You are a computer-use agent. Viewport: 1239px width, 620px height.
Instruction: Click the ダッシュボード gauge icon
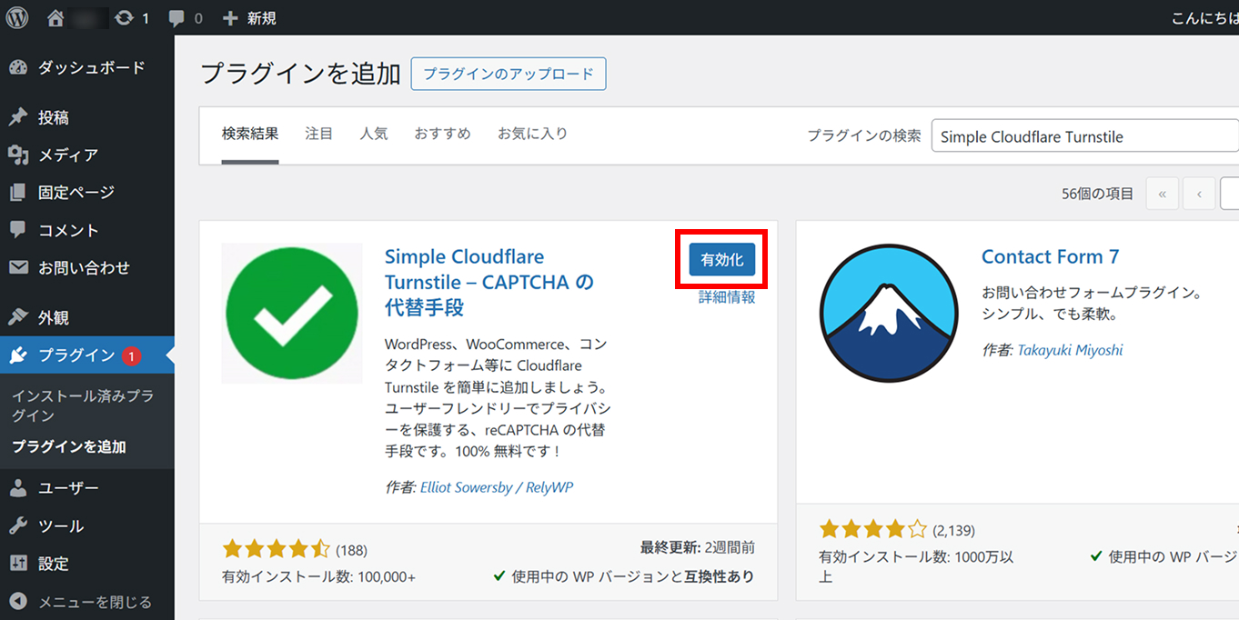coord(17,67)
